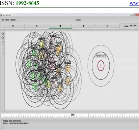This screenshot has width=139, height=130.
Task: Click the window maximize button
Action: [134, 15]
